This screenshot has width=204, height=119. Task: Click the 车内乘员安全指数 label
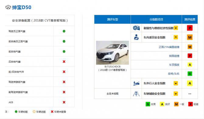click(x=154, y=37)
